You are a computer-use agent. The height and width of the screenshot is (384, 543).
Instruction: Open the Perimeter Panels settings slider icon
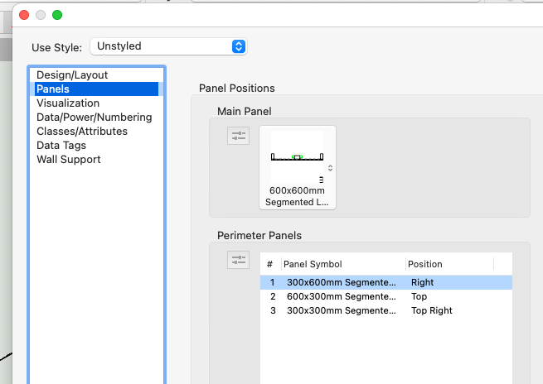click(x=238, y=260)
